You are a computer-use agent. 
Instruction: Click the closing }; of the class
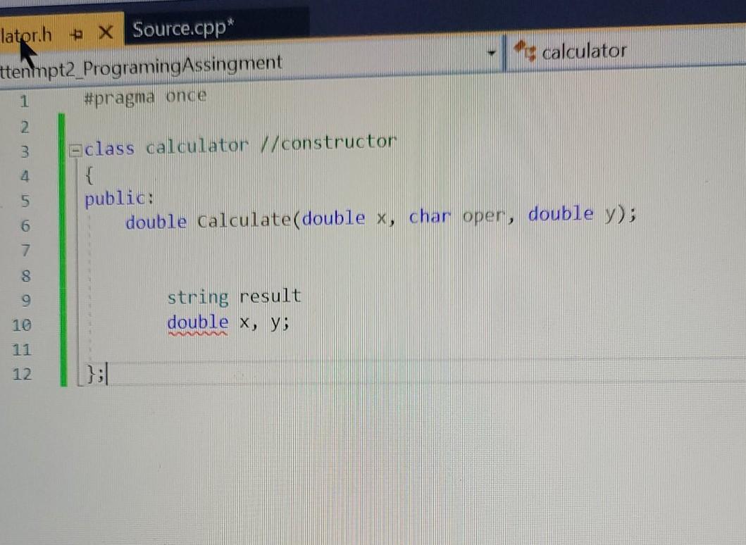[x=97, y=375]
